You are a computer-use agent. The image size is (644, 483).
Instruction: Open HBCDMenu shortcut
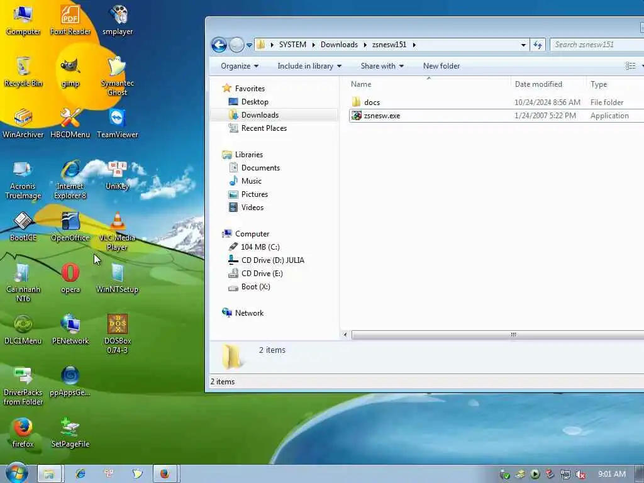pyautogui.click(x=70, y=123)
